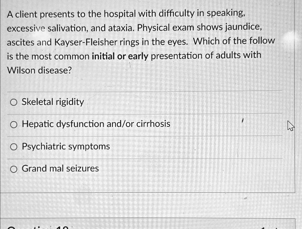Click the radio circle beside Skeletal rigidity
Screen dimensions: 302x229
coord(14,102)
